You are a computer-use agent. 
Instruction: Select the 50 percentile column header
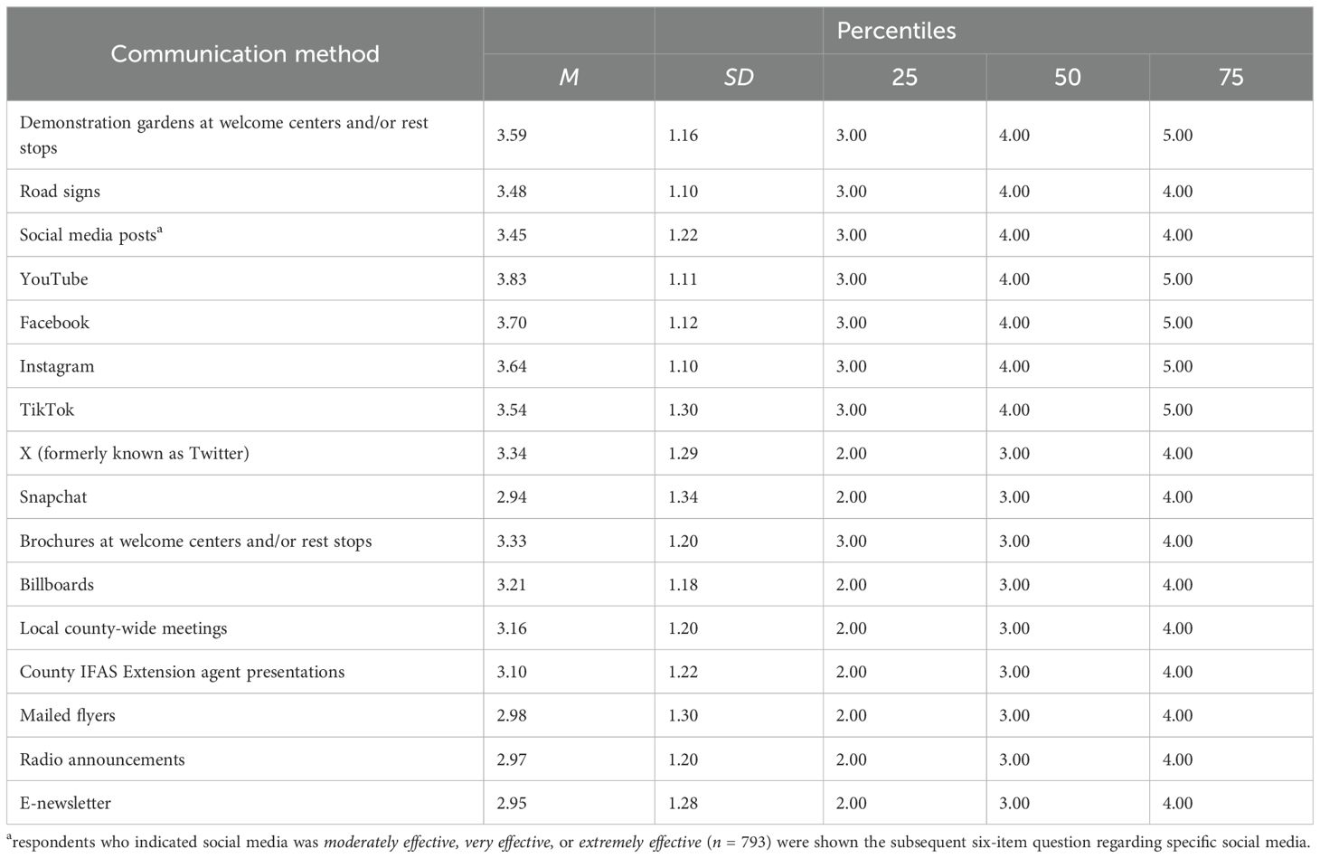pos(1067,77)
